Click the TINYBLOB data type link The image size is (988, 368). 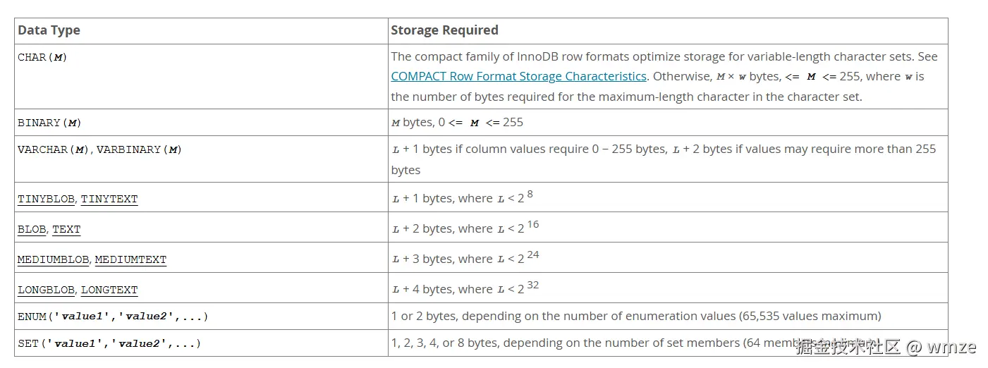coord(46,199)
